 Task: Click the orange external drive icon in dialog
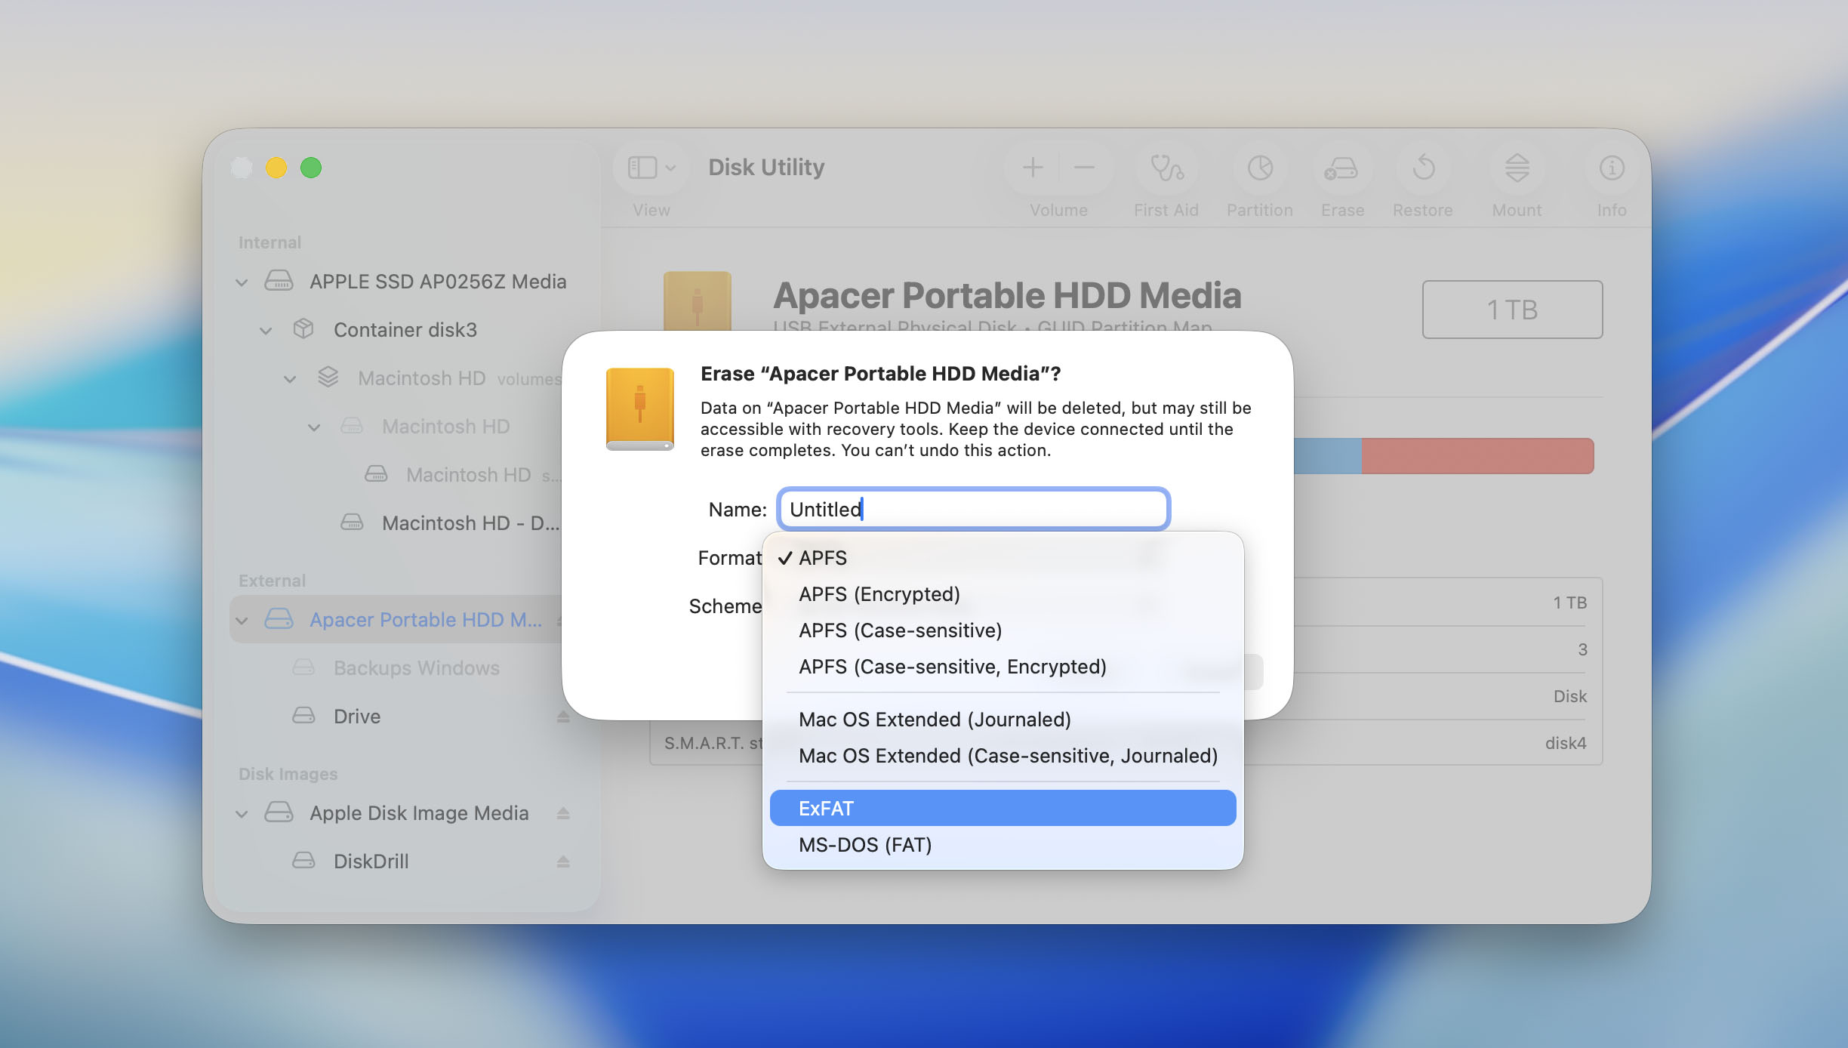(x=640, y=408)
